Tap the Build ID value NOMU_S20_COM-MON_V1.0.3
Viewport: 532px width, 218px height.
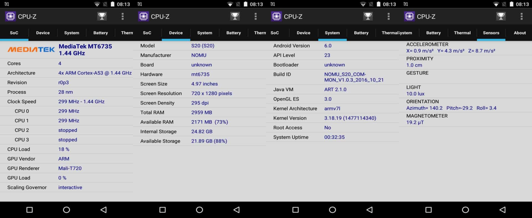(x=354, y=77)
